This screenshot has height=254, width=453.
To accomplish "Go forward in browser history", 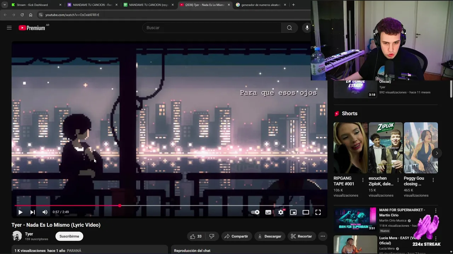I will [x=13, y=15].
